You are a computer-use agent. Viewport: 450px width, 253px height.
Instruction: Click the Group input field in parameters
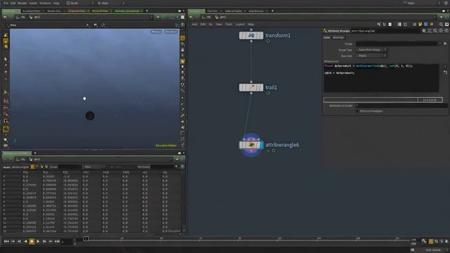pyautogui.click(x=397, y=44)
